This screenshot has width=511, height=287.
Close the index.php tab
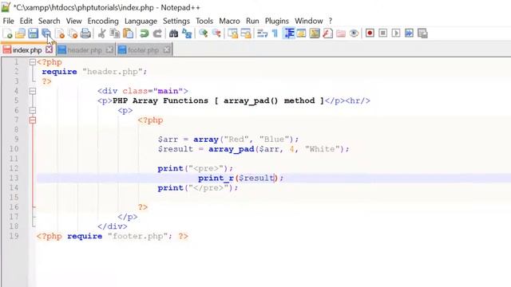pyautogui.click(x=49, y=49)
